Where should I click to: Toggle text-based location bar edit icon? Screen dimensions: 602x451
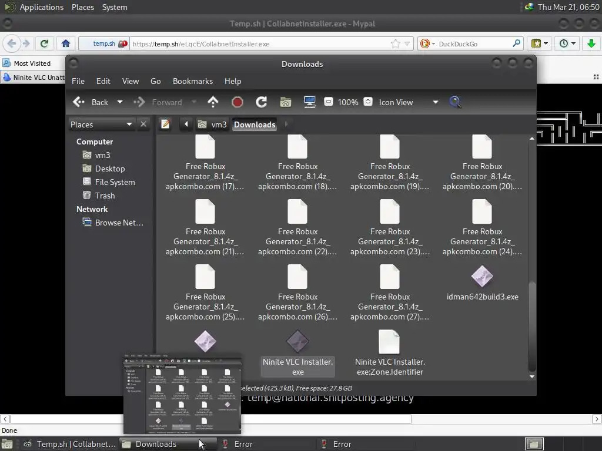pos(165,124)
